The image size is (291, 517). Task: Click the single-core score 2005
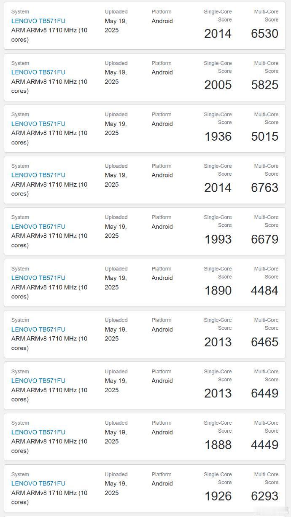point(218,85)
